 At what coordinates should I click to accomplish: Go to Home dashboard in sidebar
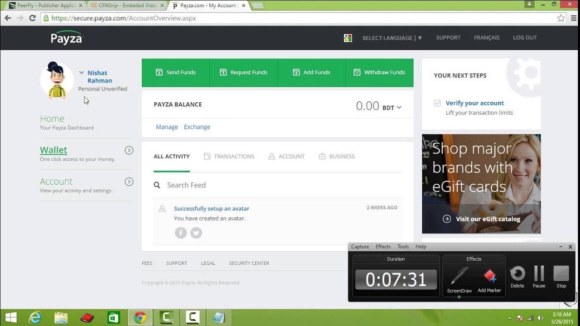52,119
